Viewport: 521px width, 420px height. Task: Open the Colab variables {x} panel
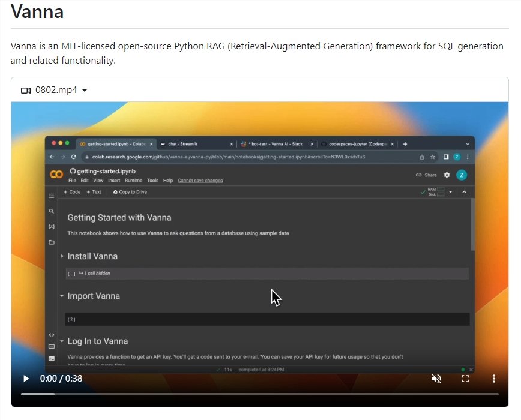[52, 227]
